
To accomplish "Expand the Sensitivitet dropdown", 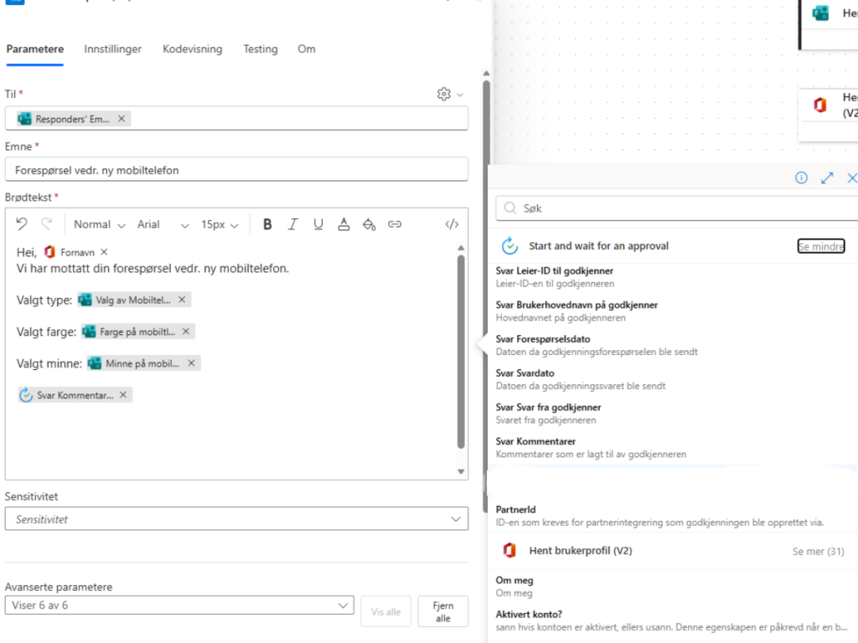I will [x=456, y=519].
